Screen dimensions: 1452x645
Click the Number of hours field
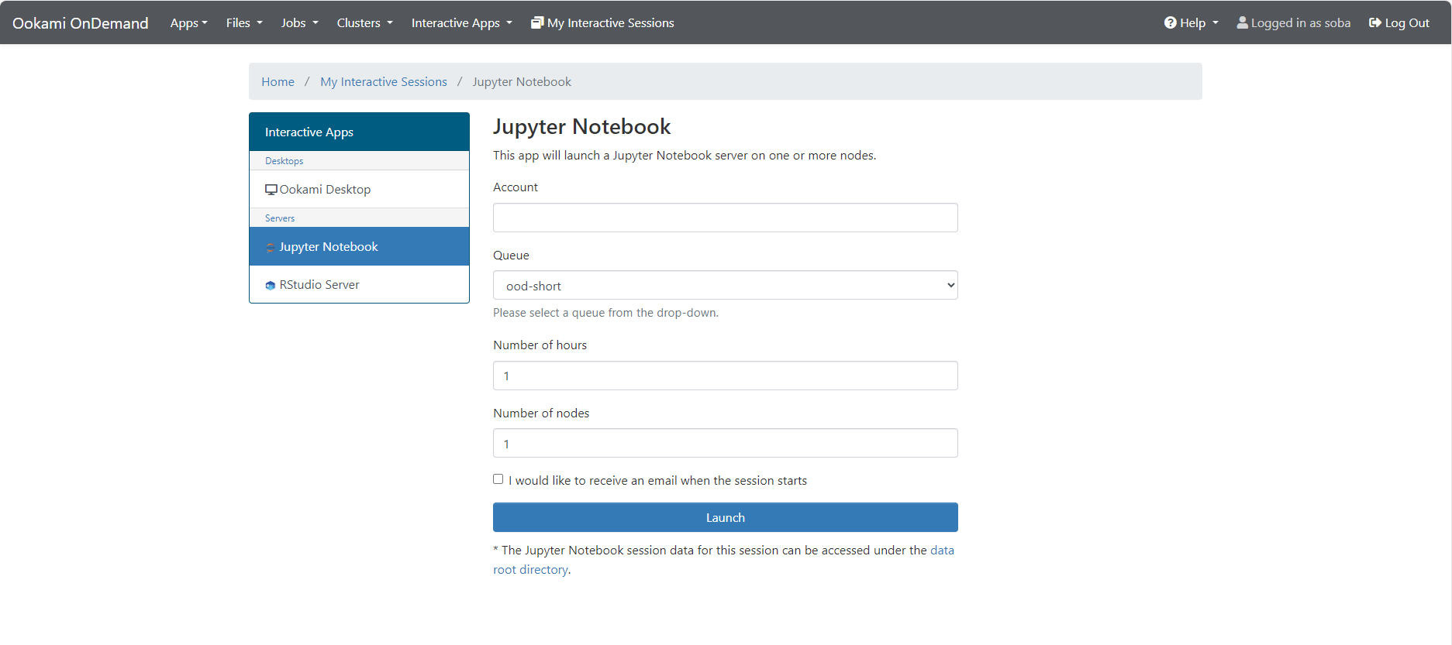[x=725, y=376]
